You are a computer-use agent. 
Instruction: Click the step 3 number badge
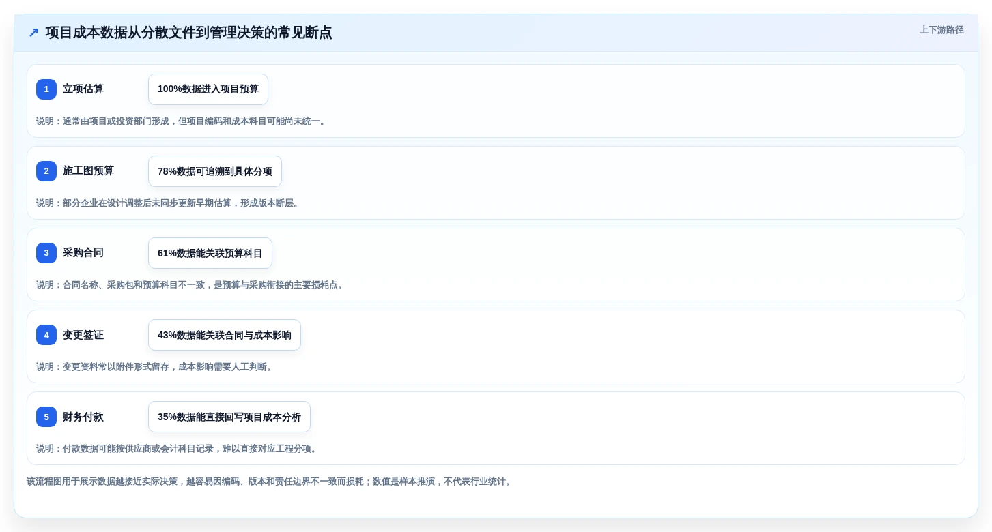[46, 253]
